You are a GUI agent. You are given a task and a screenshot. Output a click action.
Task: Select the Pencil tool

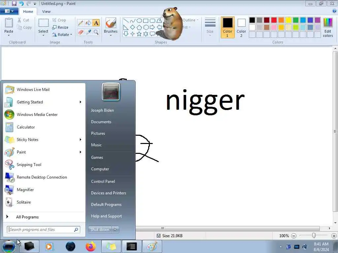81,23
